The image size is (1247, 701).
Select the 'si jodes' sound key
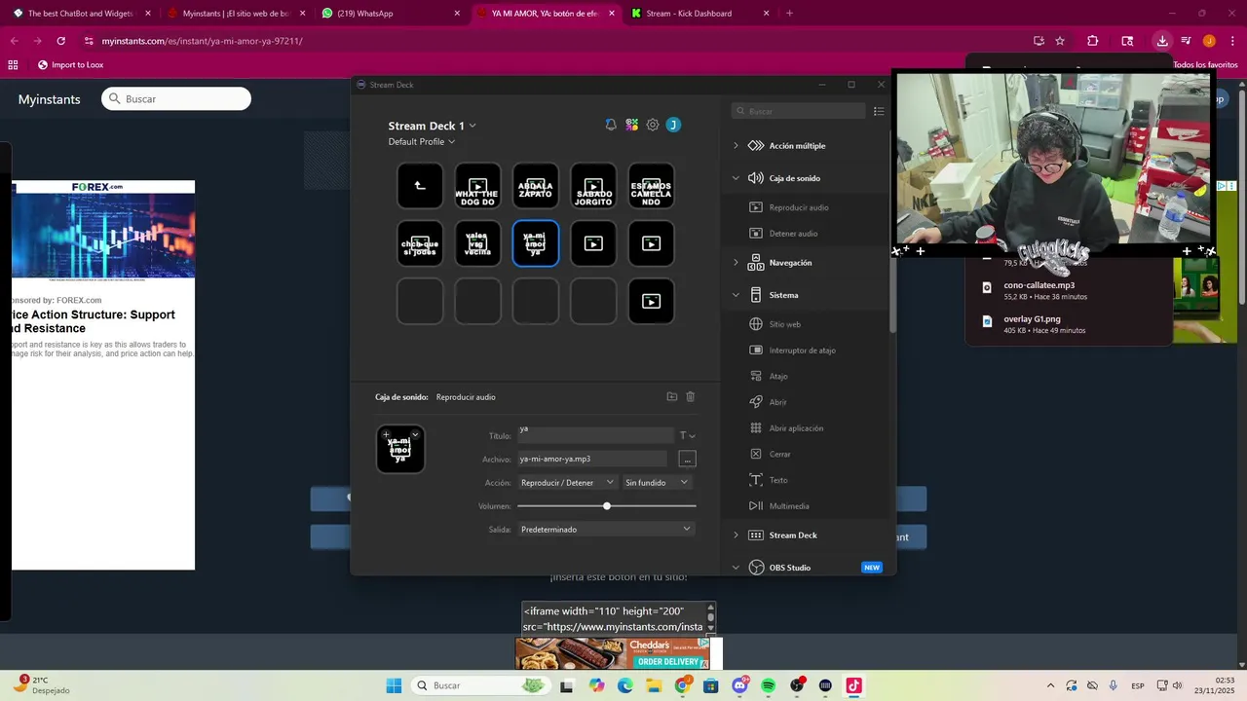pos(420,243)
